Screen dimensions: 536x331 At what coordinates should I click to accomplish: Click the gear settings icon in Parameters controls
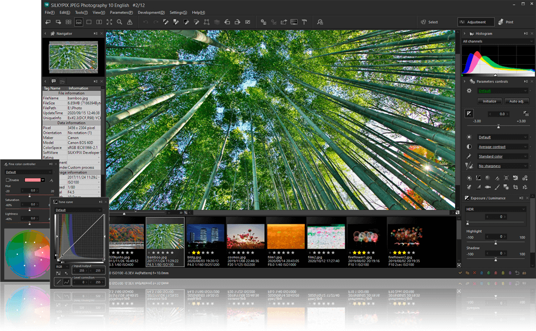469,90
